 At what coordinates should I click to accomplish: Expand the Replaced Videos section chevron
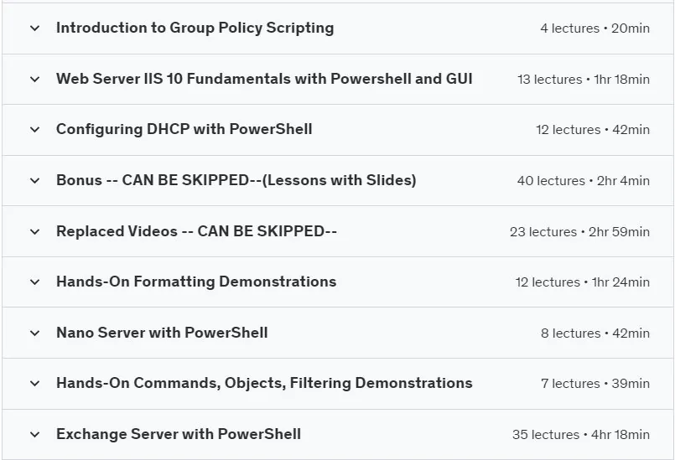click(x=35, y=232)
